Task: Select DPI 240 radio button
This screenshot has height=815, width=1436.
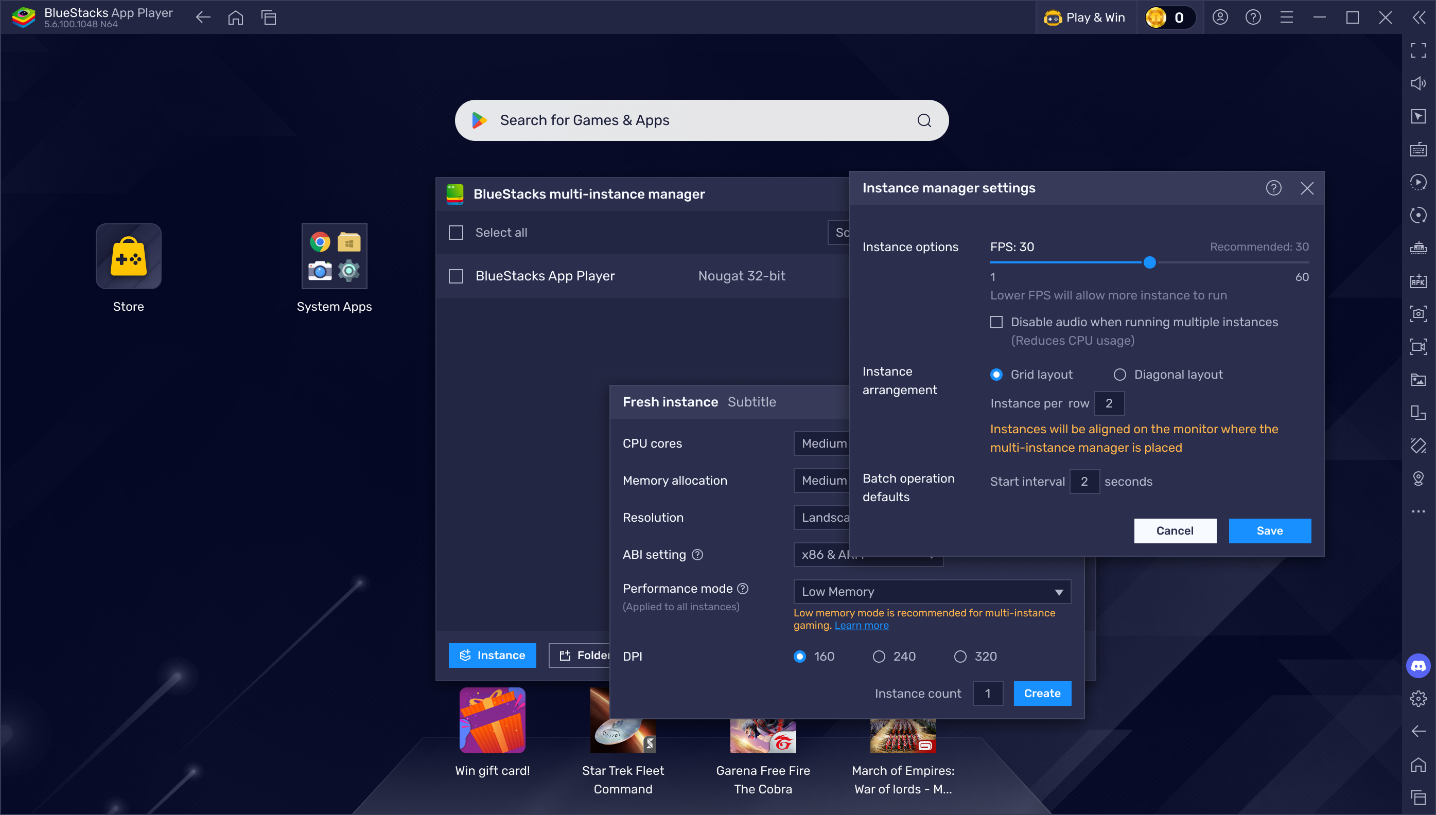Action: [879, 657]
